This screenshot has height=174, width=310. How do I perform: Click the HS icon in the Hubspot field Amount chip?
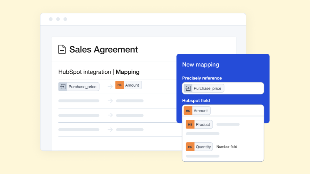[x=188, y=111]
